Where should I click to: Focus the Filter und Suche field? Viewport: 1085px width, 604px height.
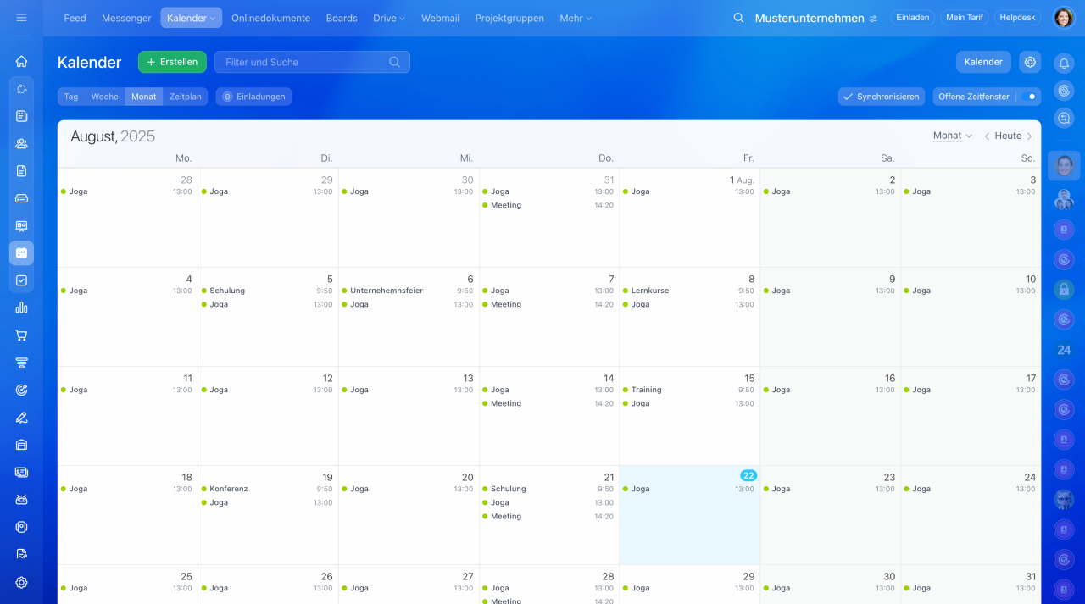click(x=312, y=62)
